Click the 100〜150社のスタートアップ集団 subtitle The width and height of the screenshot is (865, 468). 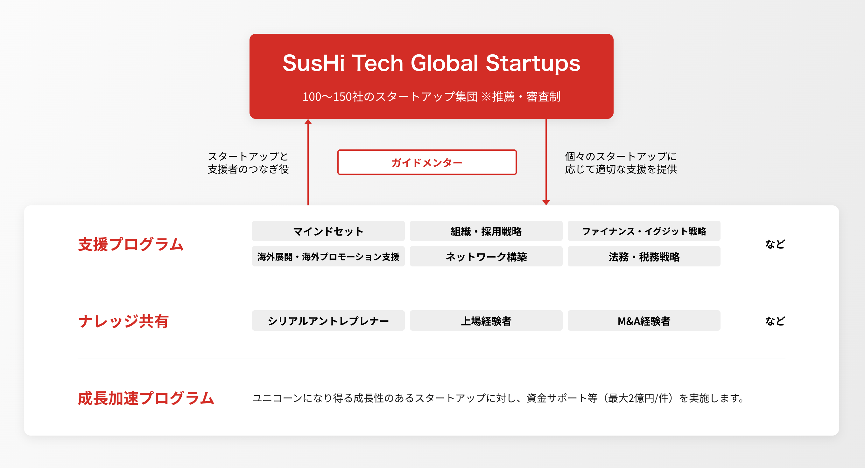pyautogui.click(x=431, y=97)
